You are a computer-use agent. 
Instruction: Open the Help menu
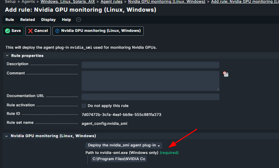pos(66,20)
